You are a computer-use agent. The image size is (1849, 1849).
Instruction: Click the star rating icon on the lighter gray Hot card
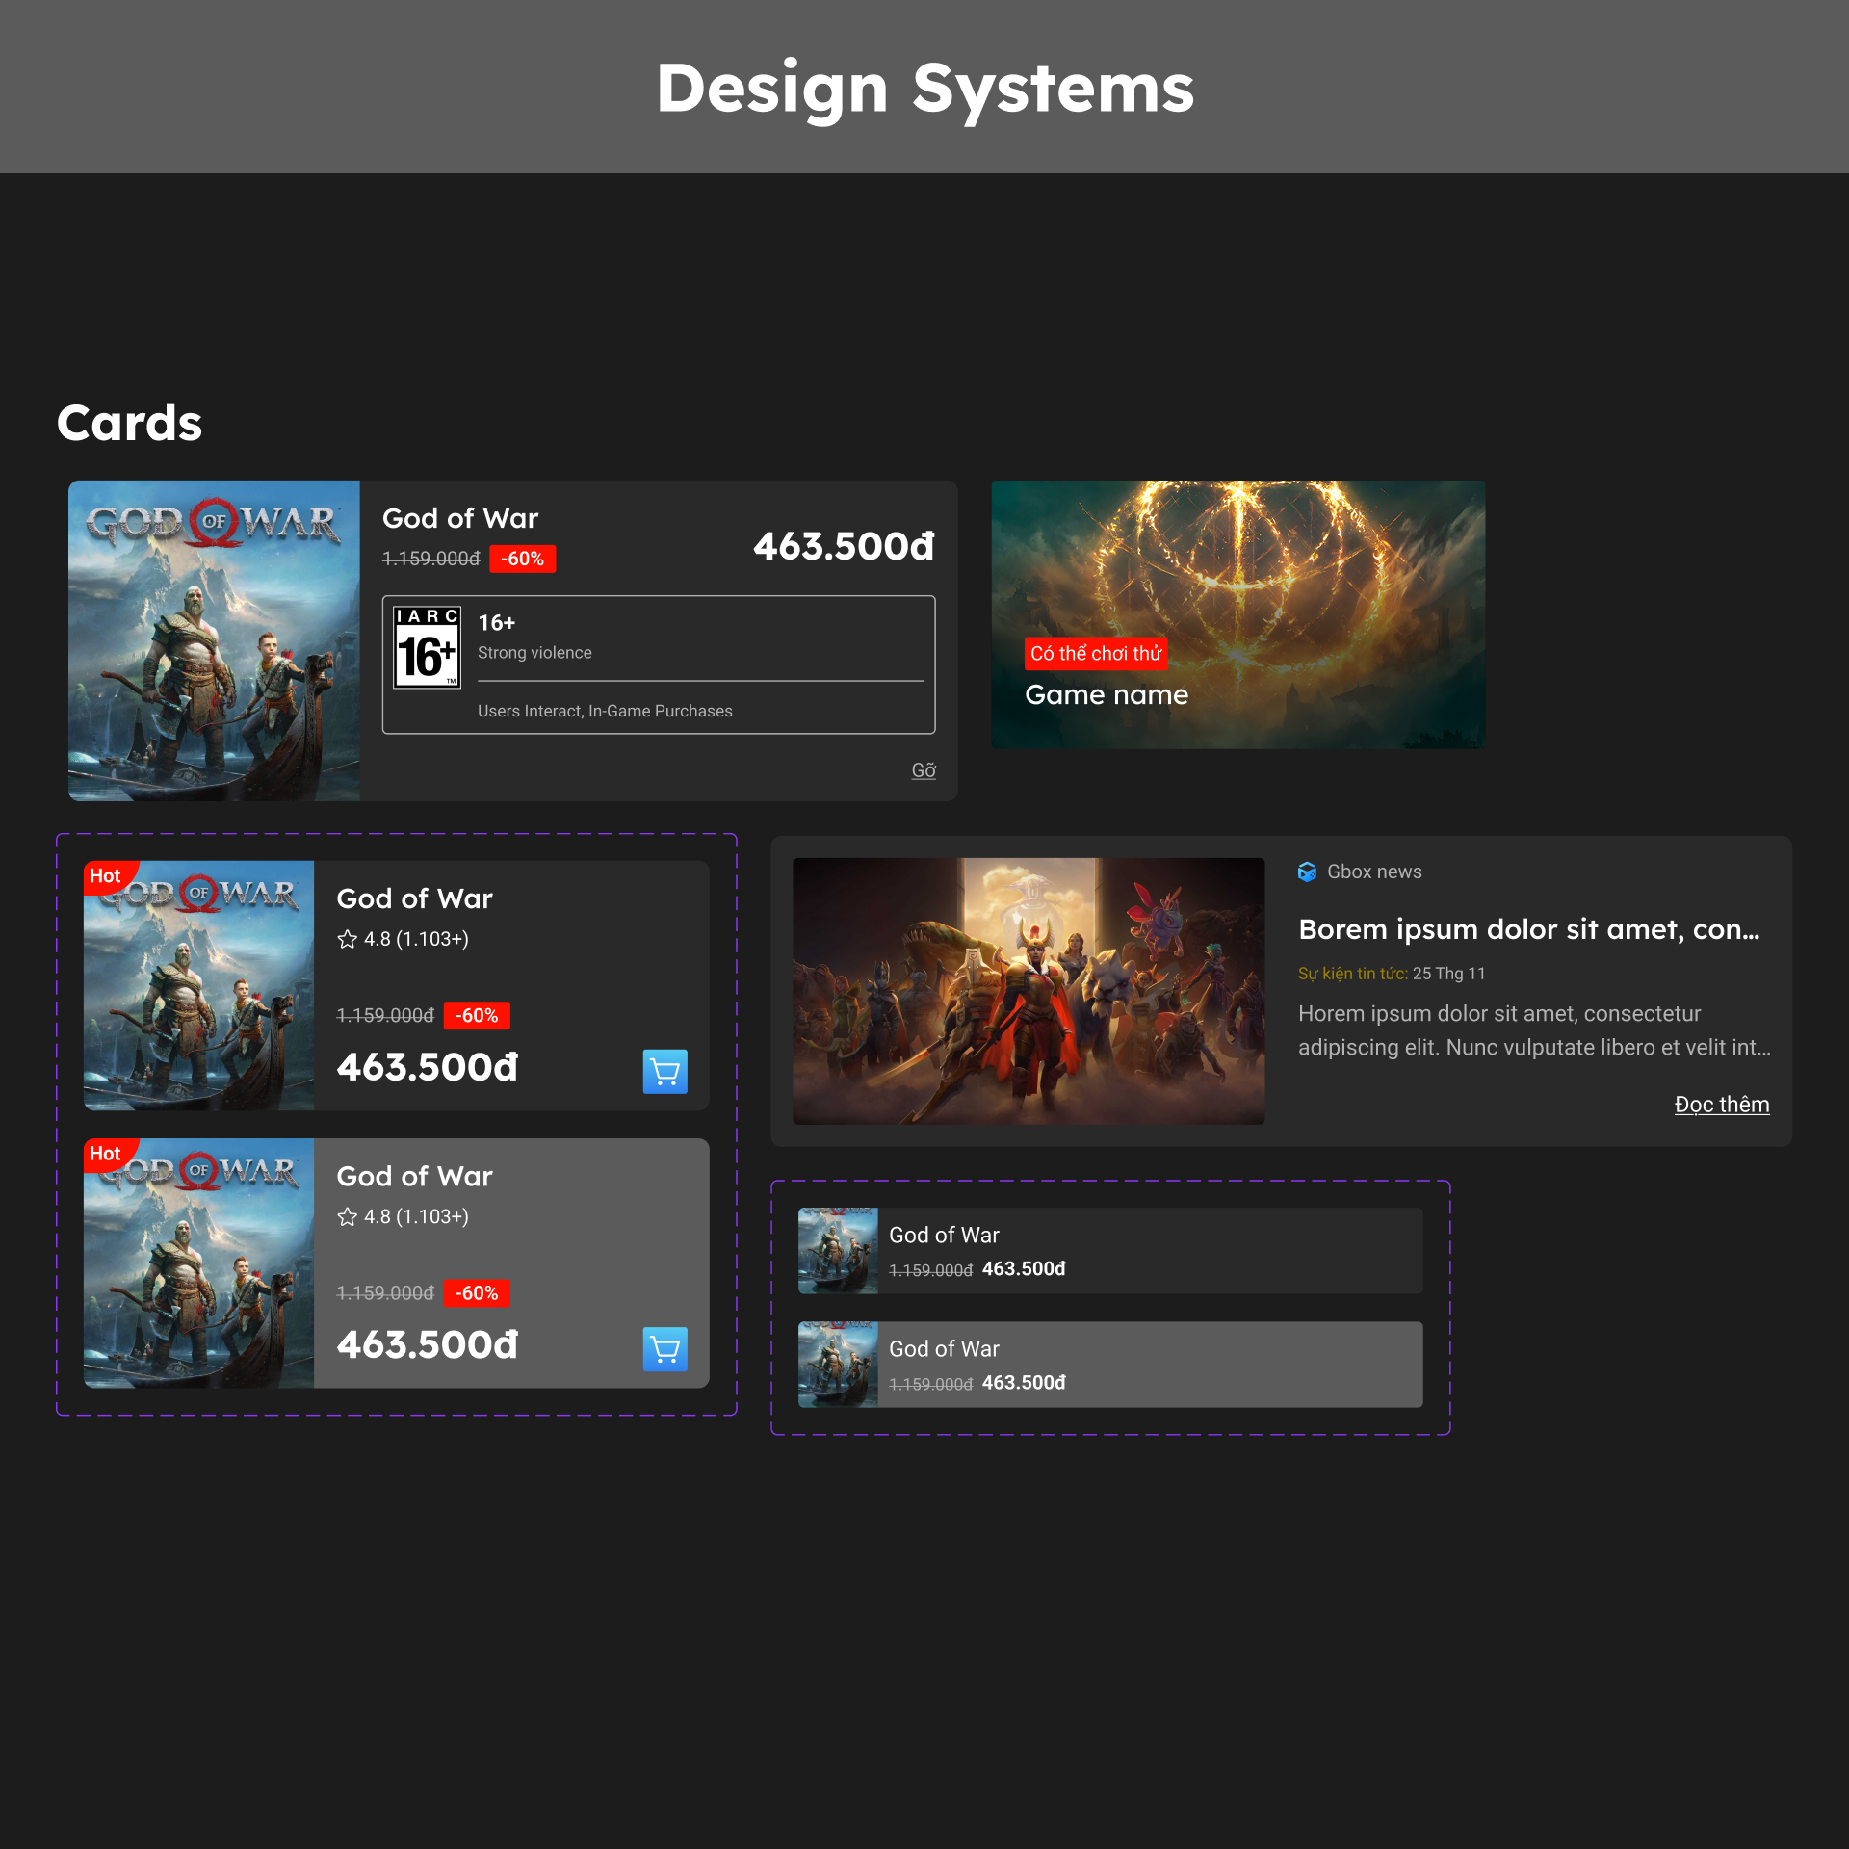pyautogui.click(x=347, y=1216)
